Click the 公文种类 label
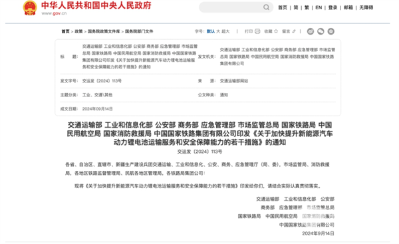 [207, 95]
